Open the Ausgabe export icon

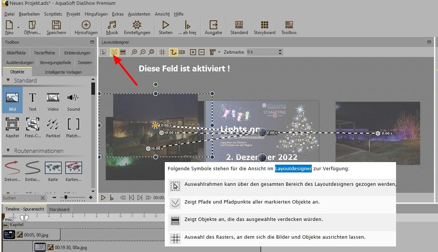click(x=213, y=27)
